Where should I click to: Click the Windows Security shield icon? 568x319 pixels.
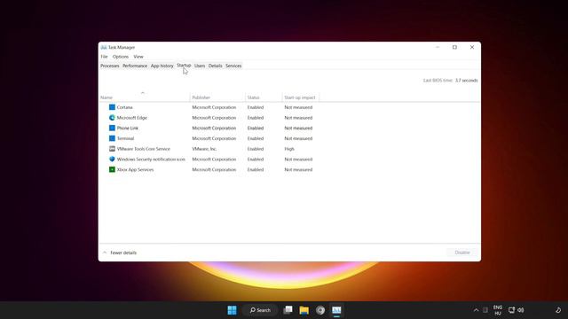click(x=112, y=159)
